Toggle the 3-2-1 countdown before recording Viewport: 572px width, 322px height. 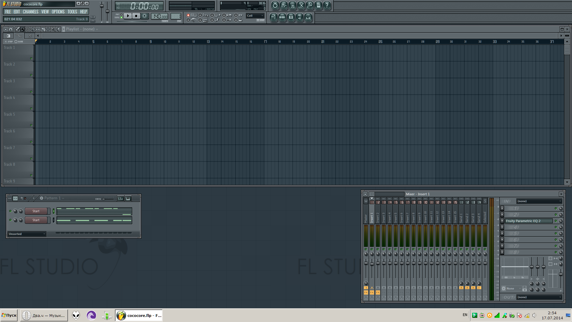coord(200,15)
